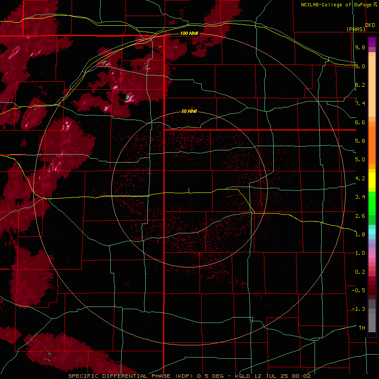Pick the bright green color scale segment

[x=372, y=203]
